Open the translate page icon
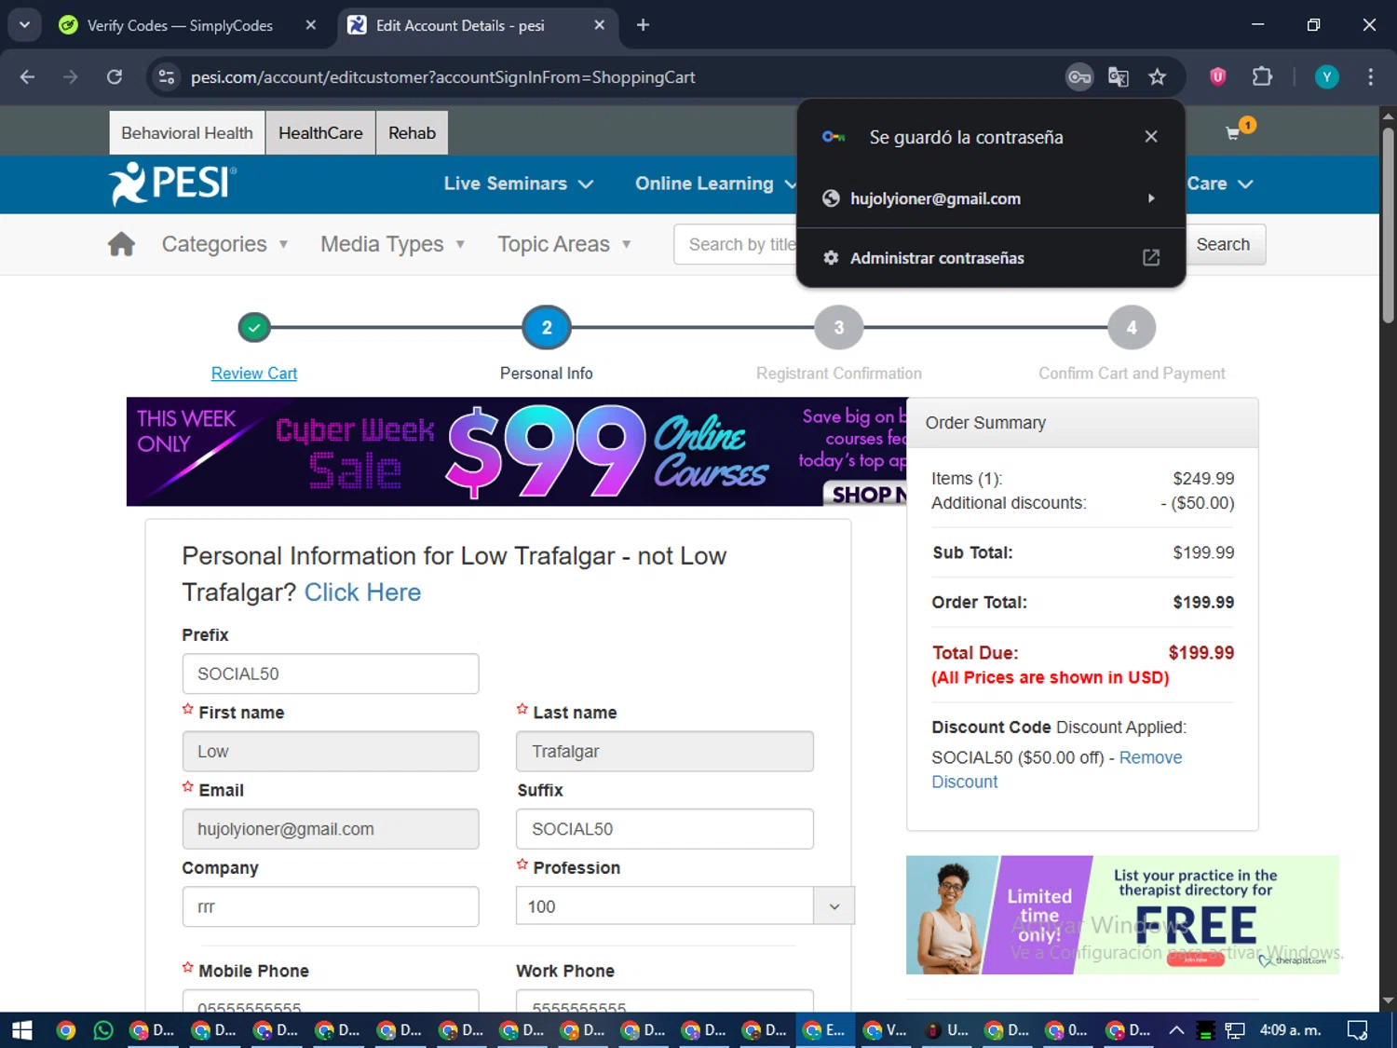 pyautogui.click(x=1119, y=77)
